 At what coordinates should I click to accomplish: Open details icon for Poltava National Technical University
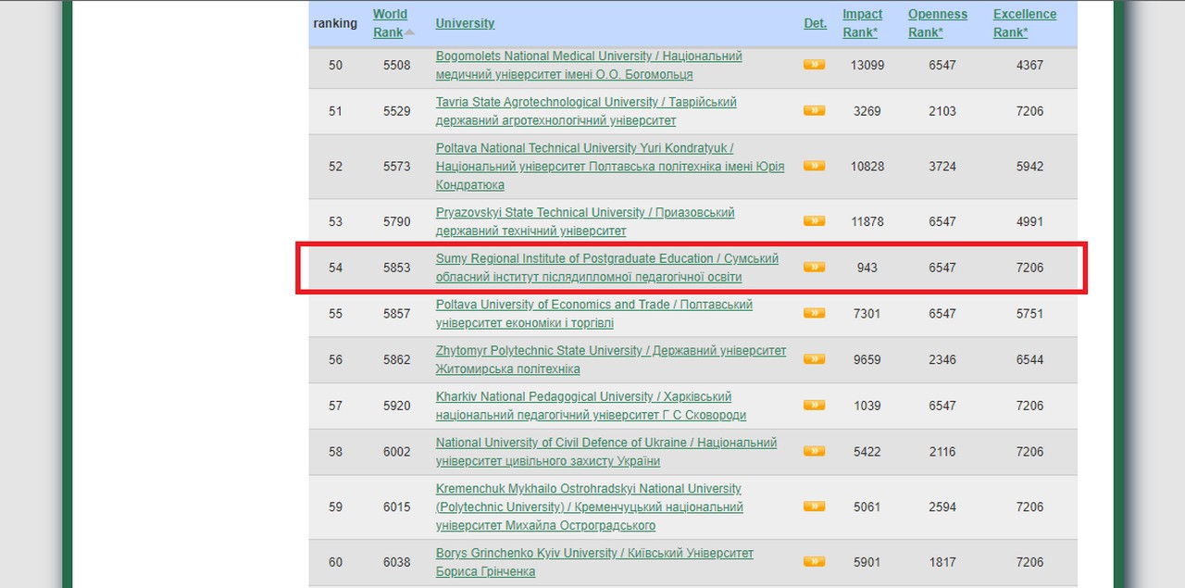coord(814,167)
